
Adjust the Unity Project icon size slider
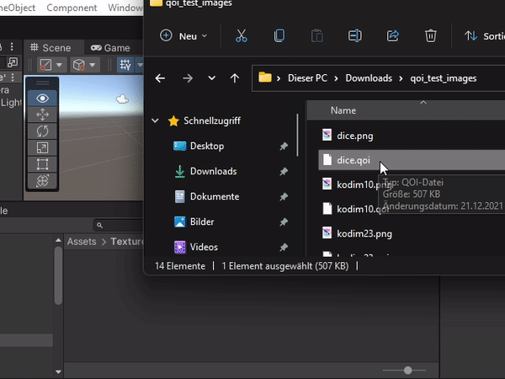tap(407, 371)
